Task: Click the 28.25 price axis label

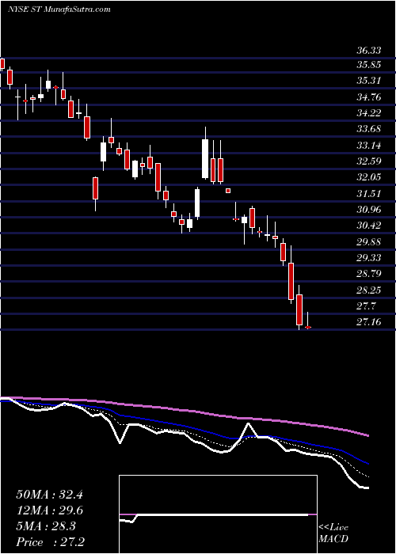Action: [369, 290]
